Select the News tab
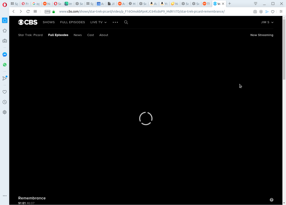The width and height of the screenshot is (286, 205). (x=78, y=35)
